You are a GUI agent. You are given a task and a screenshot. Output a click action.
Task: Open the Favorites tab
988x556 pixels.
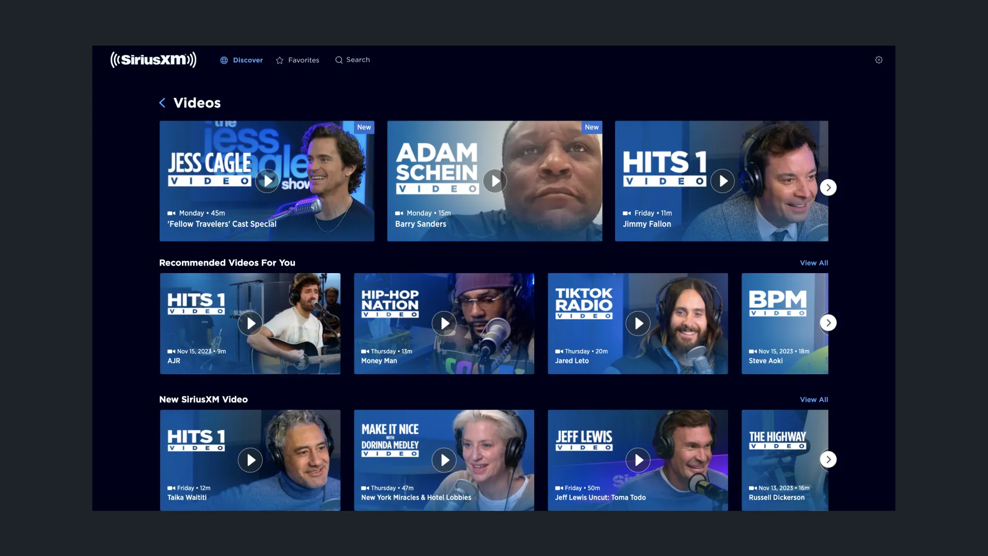297,60
